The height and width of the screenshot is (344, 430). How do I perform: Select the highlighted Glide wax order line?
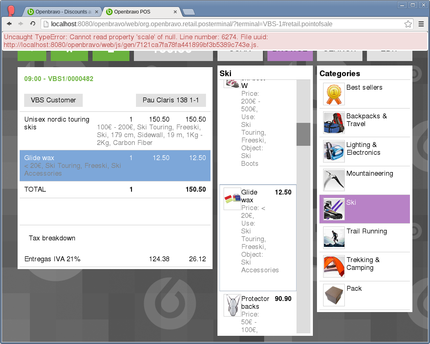point(115,166)
